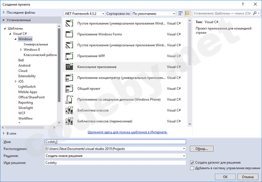Select the WPF application template icon
The height and width of the screenshot is (182, 262).
click(69, 56)
